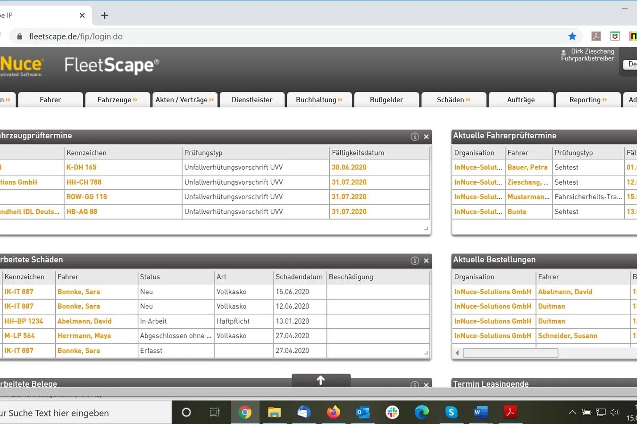Expand the Buchhaltung menu

[x=319, y=100]
